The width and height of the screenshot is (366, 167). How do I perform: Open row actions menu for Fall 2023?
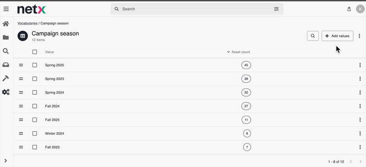[x=360, y=147]
